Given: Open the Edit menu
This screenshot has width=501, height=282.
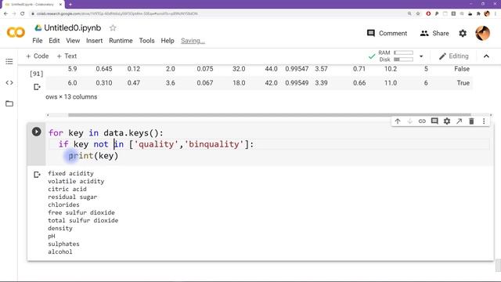Looking at the screenshot, I should [54, 41].
